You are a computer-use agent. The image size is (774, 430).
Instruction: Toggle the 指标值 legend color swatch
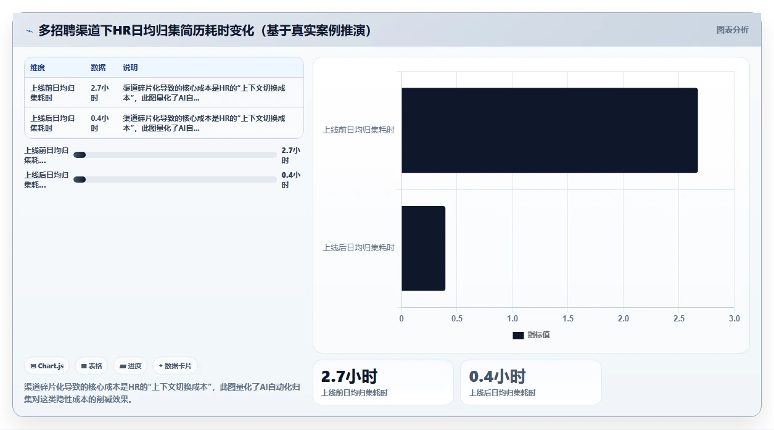pos(518,335)
